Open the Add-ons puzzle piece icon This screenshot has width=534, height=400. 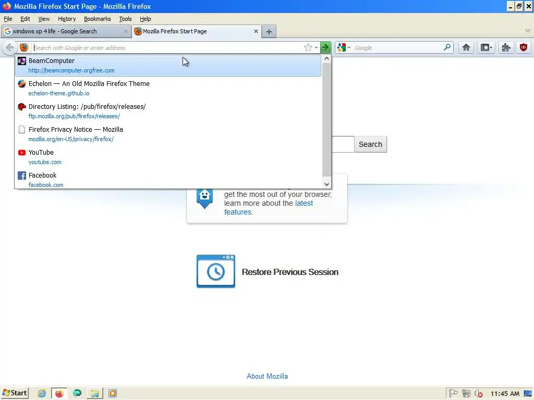click(506, 47)
